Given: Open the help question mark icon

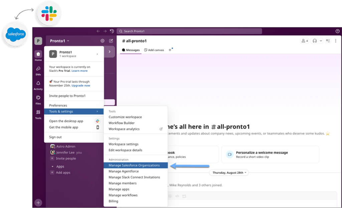Looking at the screenshot, I should pyautogui.click(x=337, y=31).
